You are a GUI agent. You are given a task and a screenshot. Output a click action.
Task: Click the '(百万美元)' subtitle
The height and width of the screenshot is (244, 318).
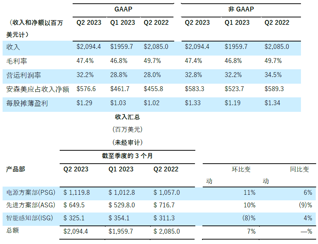127,130
